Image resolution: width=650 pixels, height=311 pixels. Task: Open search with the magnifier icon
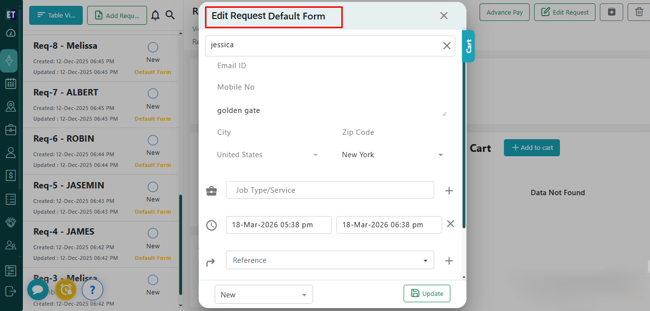170,15
